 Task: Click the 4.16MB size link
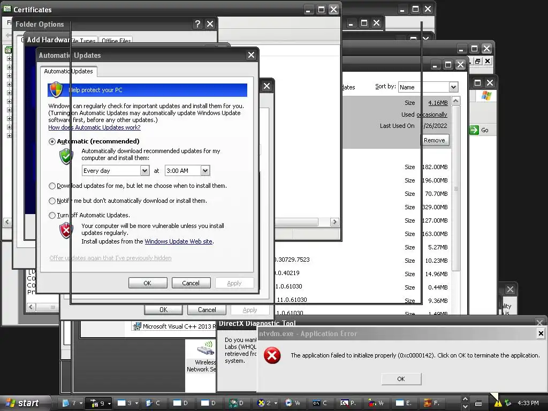(438, 103)
